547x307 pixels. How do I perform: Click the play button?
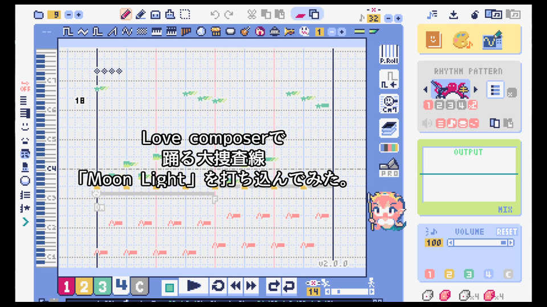tap(194, 286)
